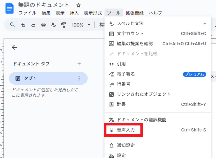Open 通知設定 menu item
The height and width of the screenshot is (158, 216).
(158, 145)
